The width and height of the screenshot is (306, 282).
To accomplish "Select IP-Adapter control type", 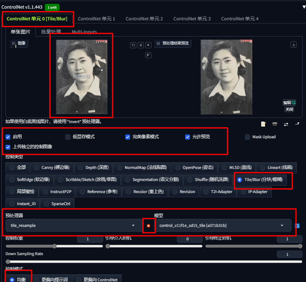I will pyautogui.click(x=254, y=192).
